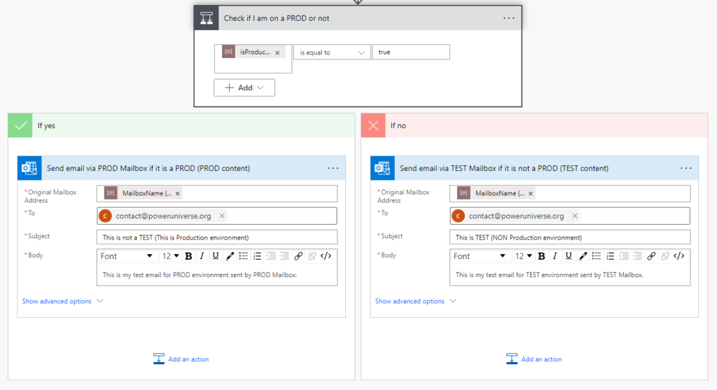Click numbered list icon in PROD email body
717x390 pixels.
257,256
